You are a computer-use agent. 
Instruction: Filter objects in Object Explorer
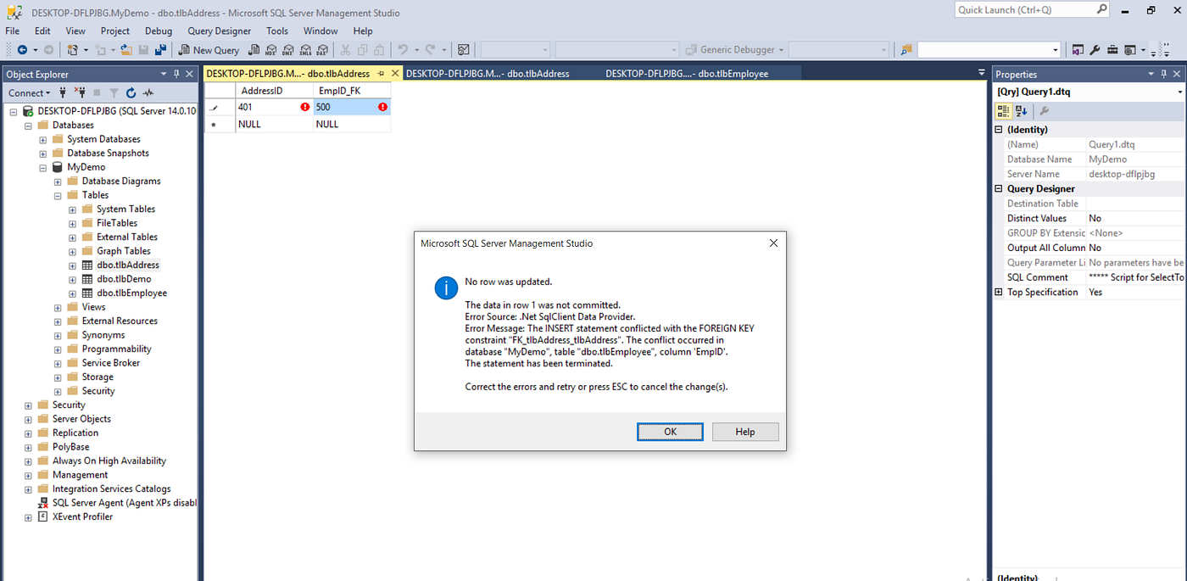(x=115, y=93)
